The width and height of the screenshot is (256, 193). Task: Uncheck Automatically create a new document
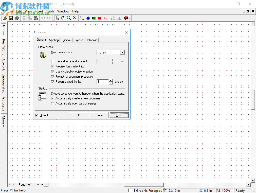pos(52,98)
